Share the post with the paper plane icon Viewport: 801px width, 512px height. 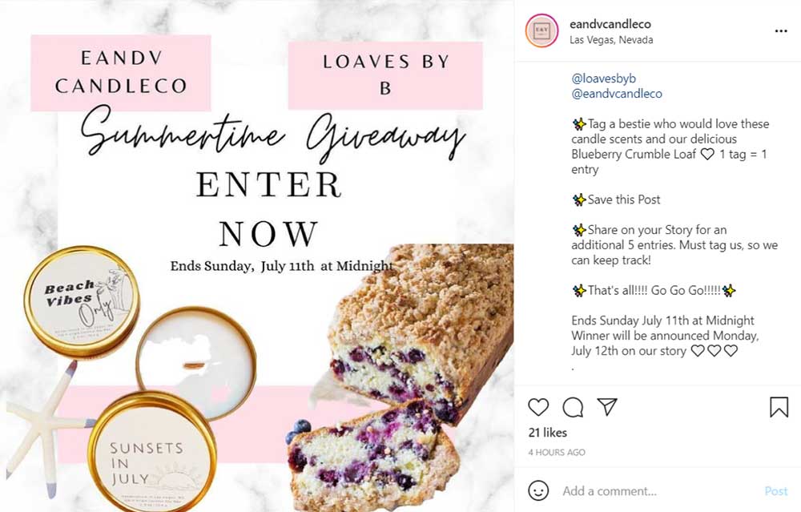point(607,407)
